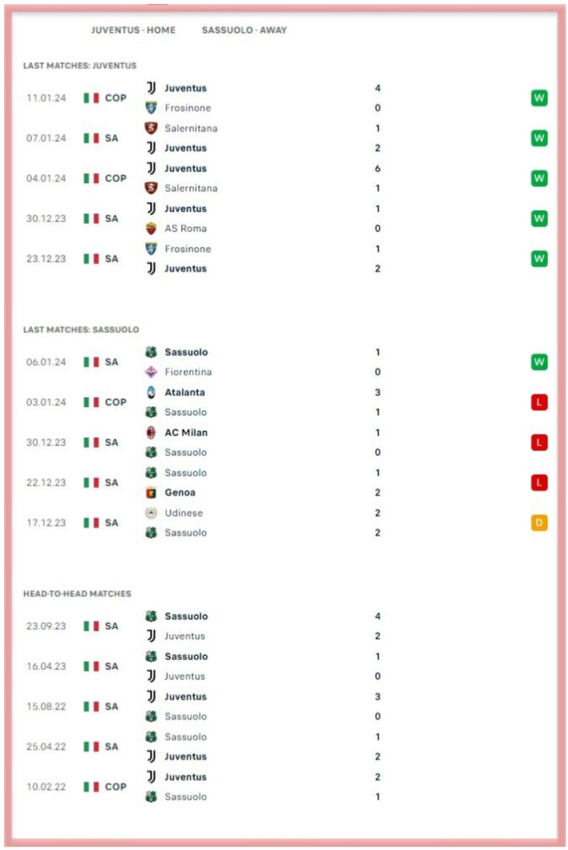
Task: Click the Genoa club crest
Action: (151, 493)
